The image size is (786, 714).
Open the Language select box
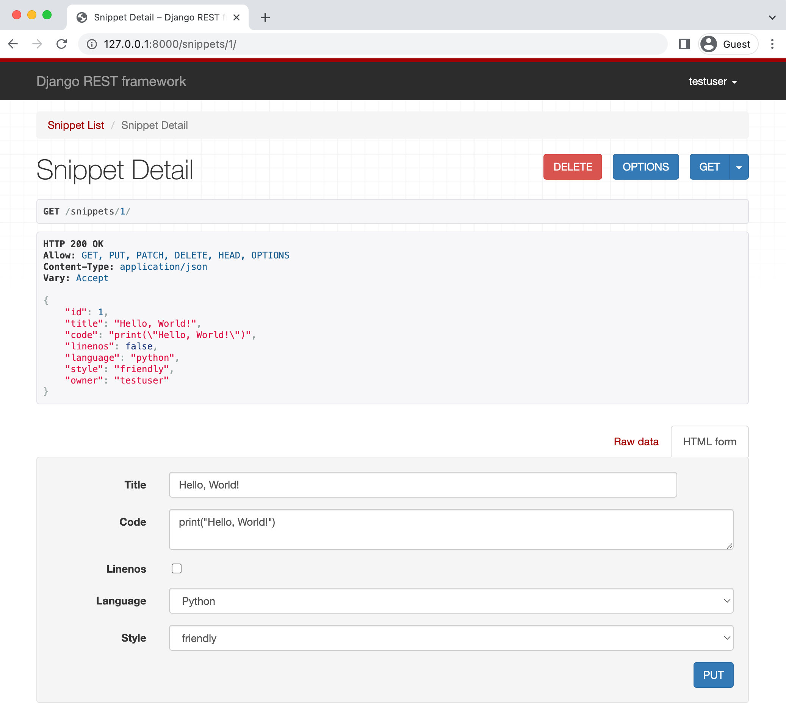pos(451,601)
